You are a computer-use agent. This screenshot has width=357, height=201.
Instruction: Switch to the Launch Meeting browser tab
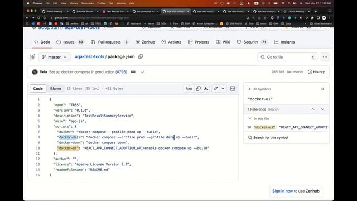tap(296, 11)
